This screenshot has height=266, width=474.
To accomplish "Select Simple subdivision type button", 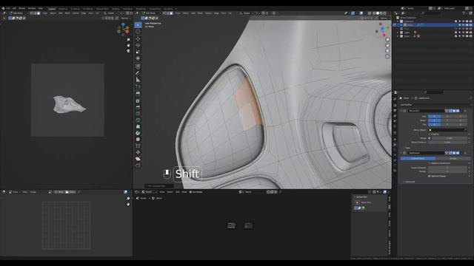I will pyautogui.click(x=453, y=158).
